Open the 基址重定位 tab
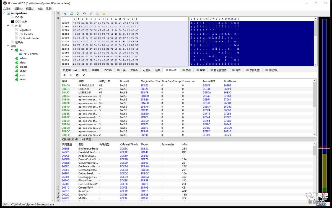Image resolution: width=332 pixels, height=208 pixels. click(x=218, y=70)
